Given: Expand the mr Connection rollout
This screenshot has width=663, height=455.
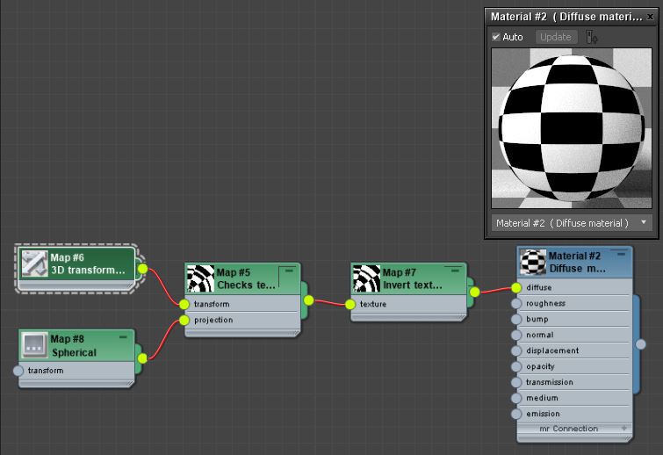Looking at the screenshot, I should click(x=624, y=429).
